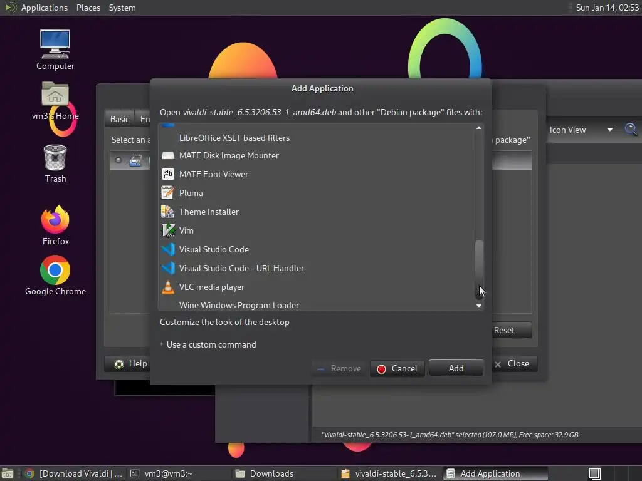Select the Visual Studio Code icon
642x481 pixels.
point(168,249)
